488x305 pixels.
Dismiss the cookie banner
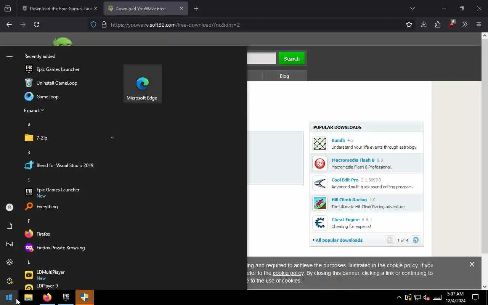tap(472, 264)
